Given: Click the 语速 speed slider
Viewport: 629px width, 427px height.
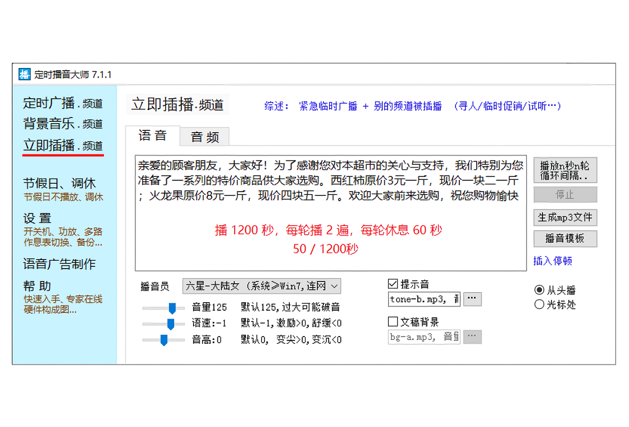Looking at the screenshot, I should (163, 324).
